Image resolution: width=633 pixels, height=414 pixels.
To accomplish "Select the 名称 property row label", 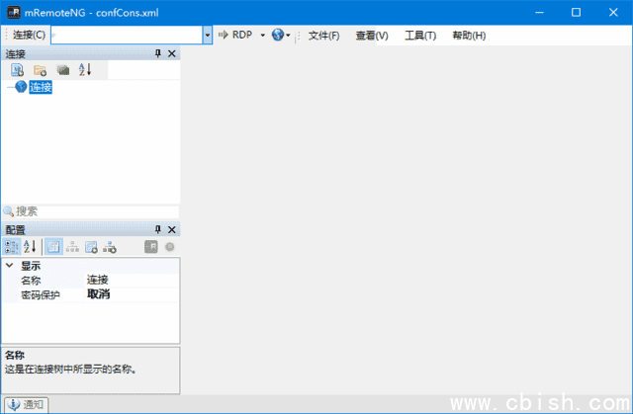I will (31, 281).
